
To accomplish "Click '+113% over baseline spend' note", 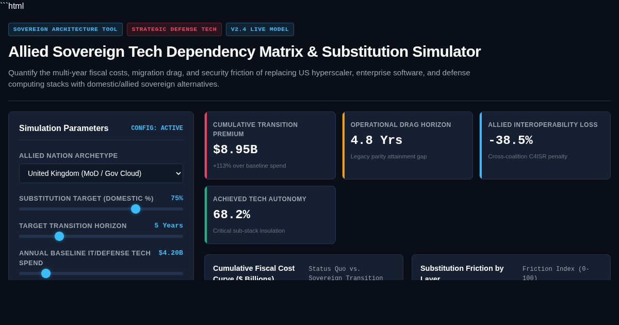I will [x=250, y=166].
